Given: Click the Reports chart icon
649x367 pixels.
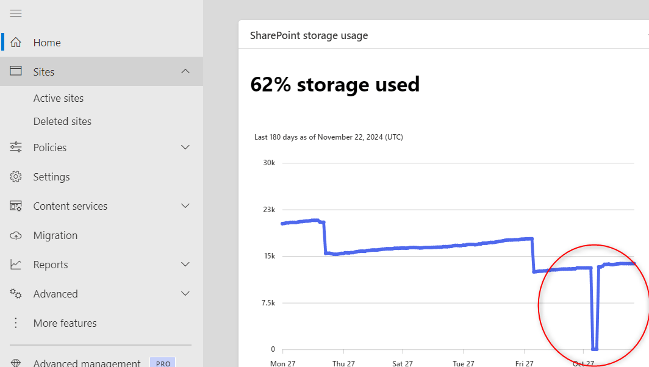Looking at the screenshot, I should (x=16, y=265).
